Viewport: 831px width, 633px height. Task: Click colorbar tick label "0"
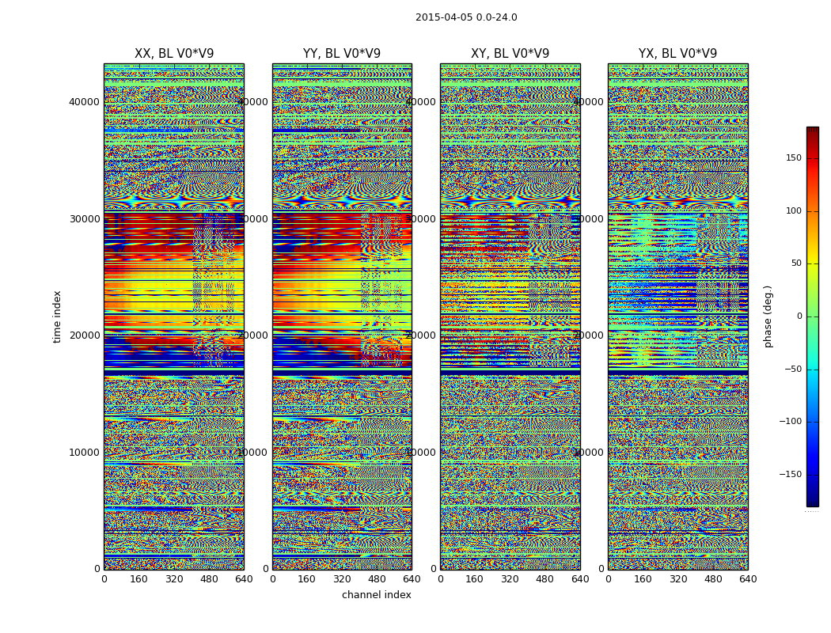[x=799, y=316]
